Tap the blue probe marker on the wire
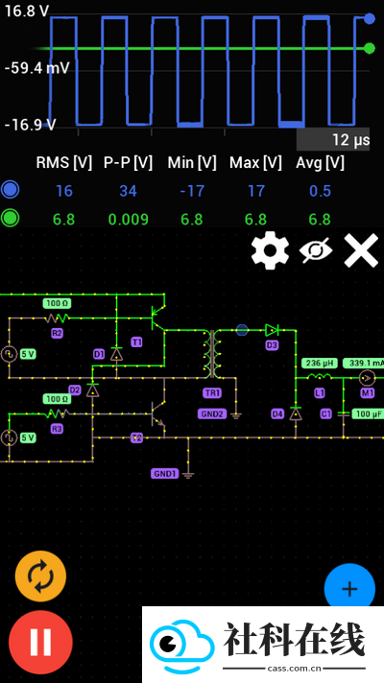 coord(242,330)
